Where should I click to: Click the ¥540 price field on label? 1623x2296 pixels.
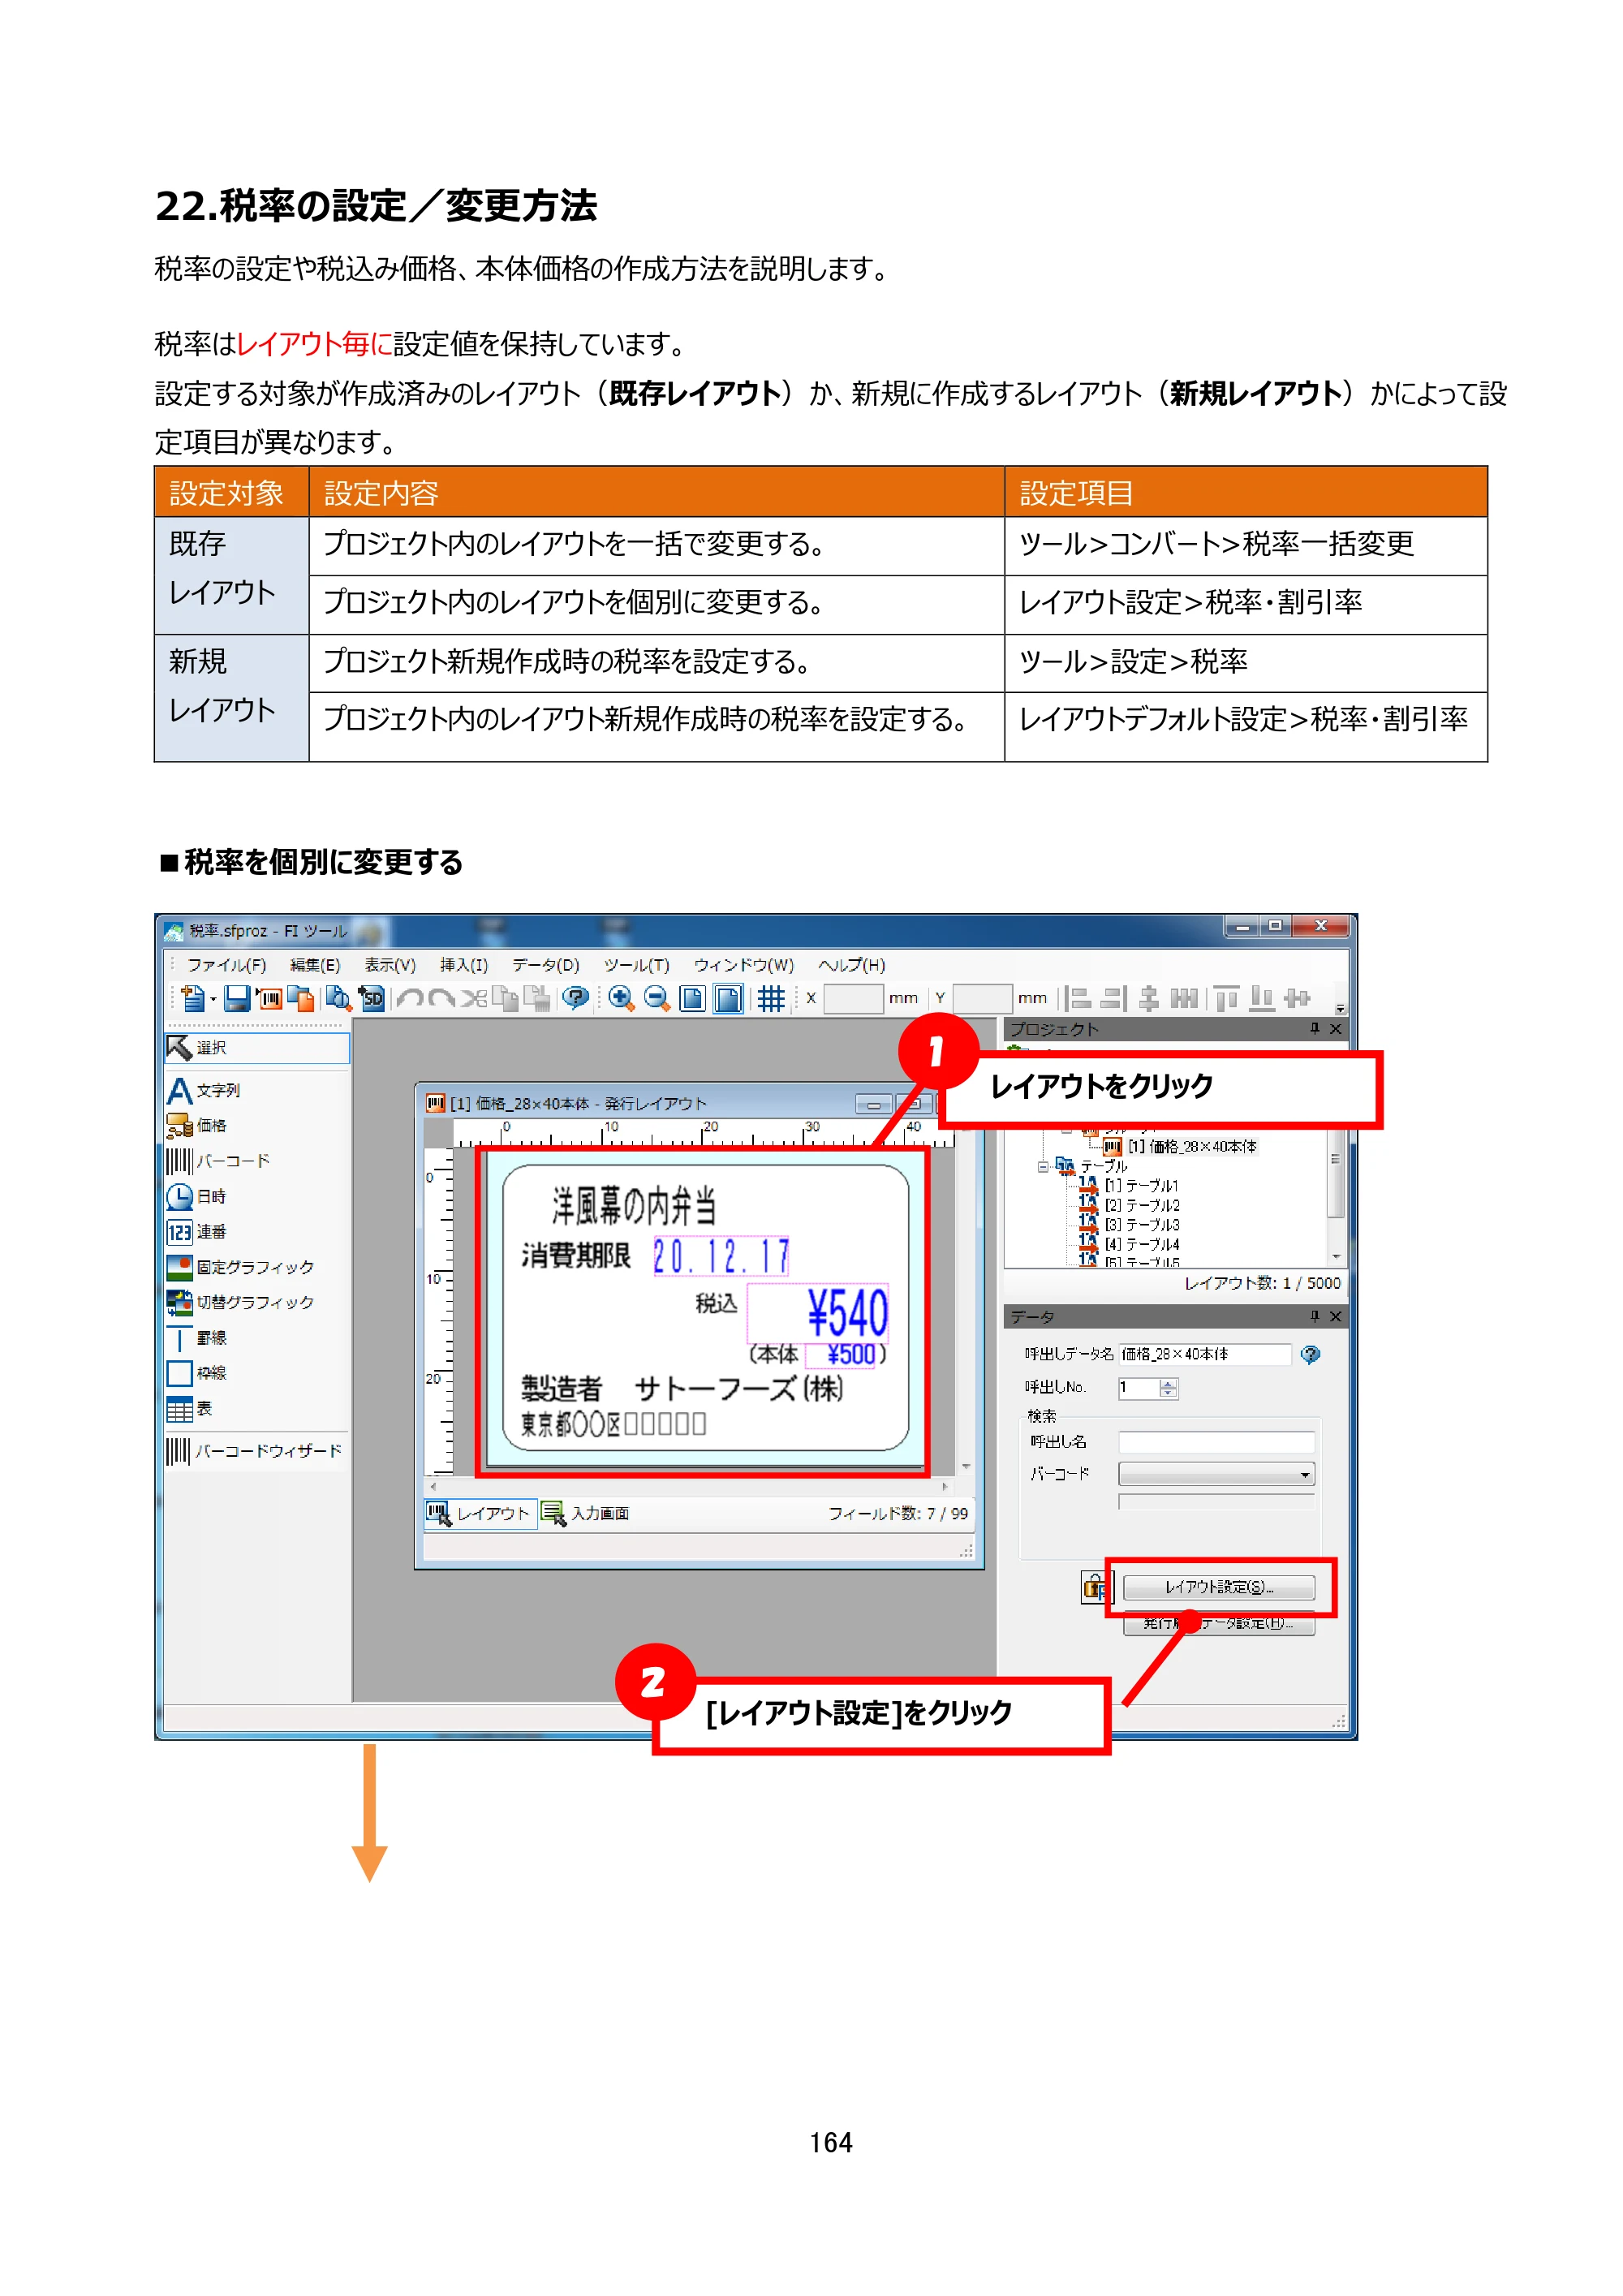coord(818,1312)
